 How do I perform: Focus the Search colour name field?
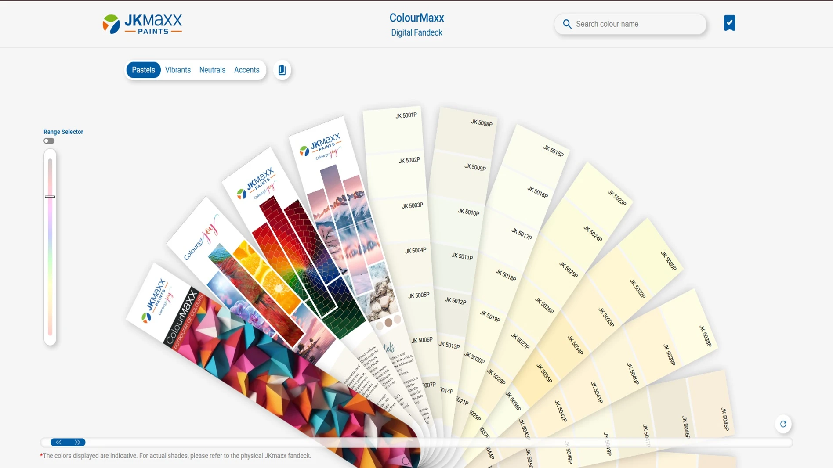(x=630, y=24)
